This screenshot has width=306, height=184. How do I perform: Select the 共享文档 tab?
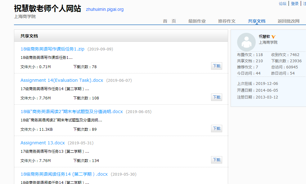256,21
